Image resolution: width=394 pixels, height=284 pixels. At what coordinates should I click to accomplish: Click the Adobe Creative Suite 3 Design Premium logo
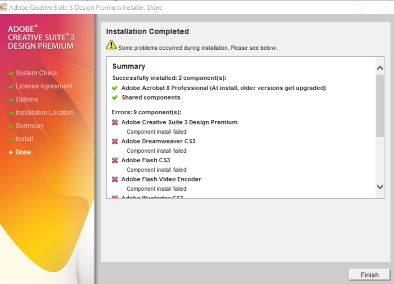[41, 38]
